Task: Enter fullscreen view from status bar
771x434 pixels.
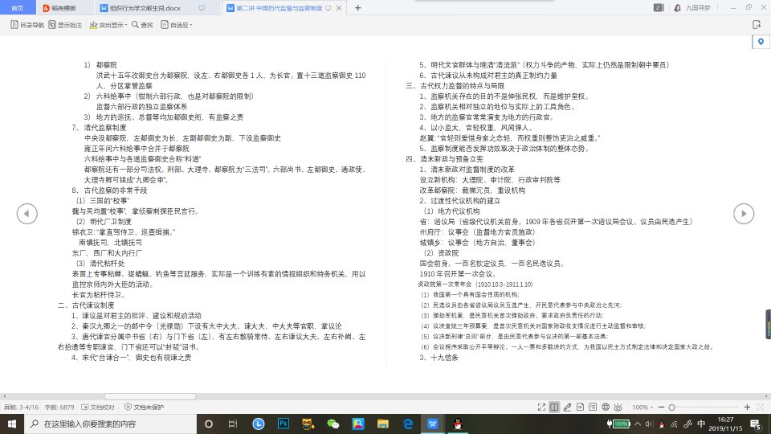Action: tap(541, 407)
